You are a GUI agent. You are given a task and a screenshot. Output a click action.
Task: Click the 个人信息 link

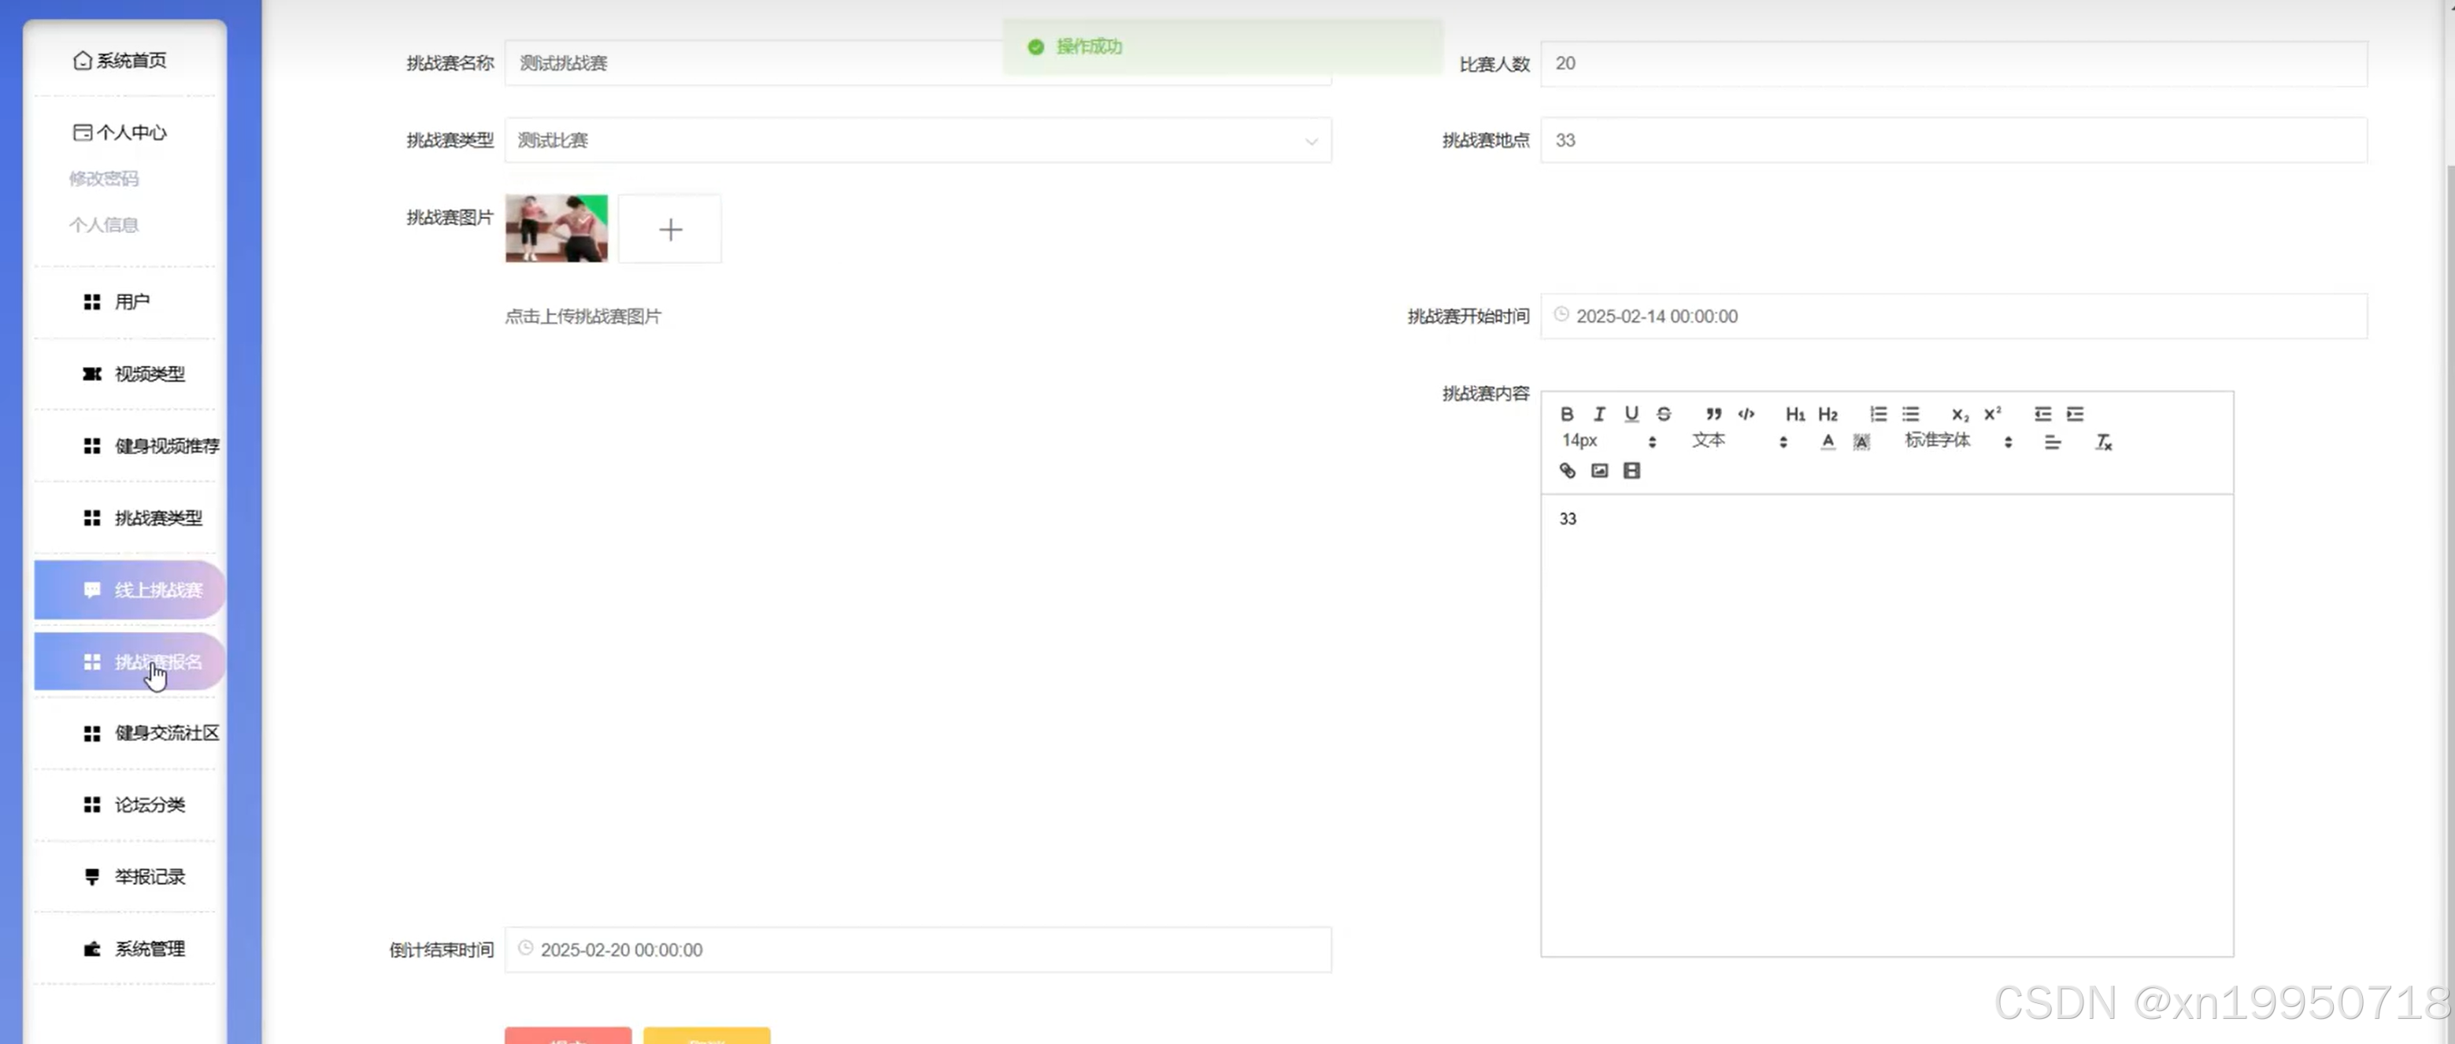click(104, 225)
